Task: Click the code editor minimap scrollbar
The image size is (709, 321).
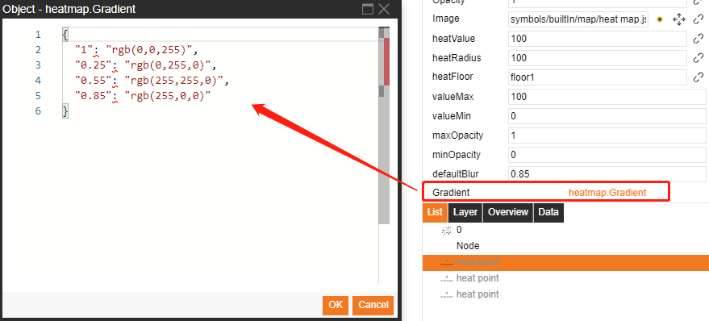Action: [384, 126]
